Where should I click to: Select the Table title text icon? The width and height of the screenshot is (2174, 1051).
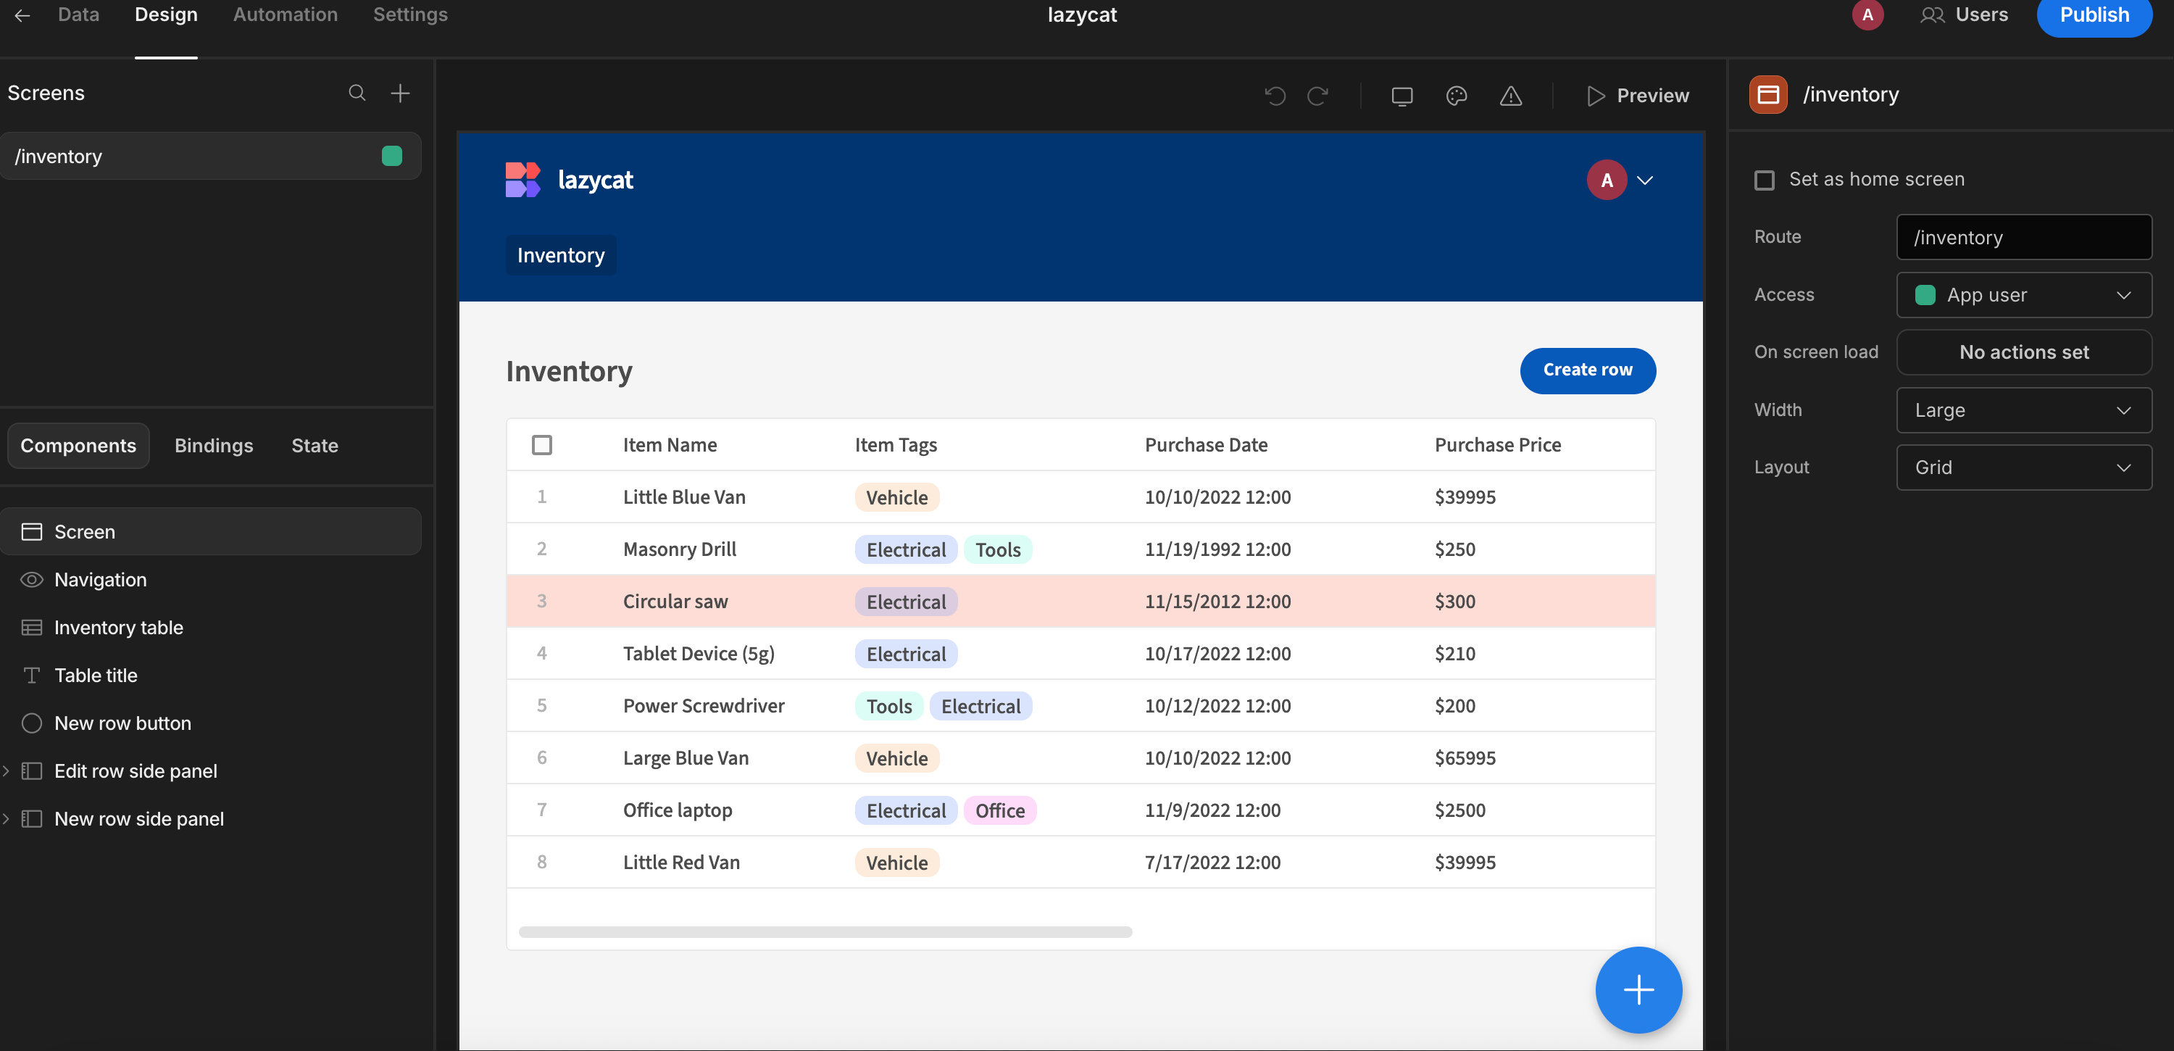point(31,676)
